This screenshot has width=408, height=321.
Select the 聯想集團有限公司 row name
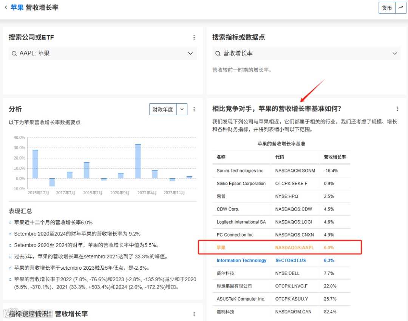click(x=234, y=286)
